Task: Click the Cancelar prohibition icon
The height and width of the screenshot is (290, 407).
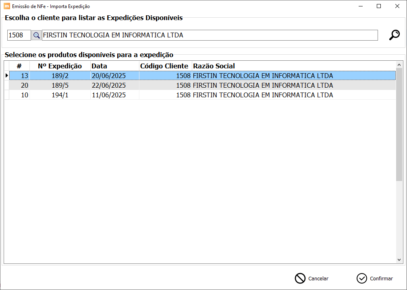Action: [x=300, y=278]
